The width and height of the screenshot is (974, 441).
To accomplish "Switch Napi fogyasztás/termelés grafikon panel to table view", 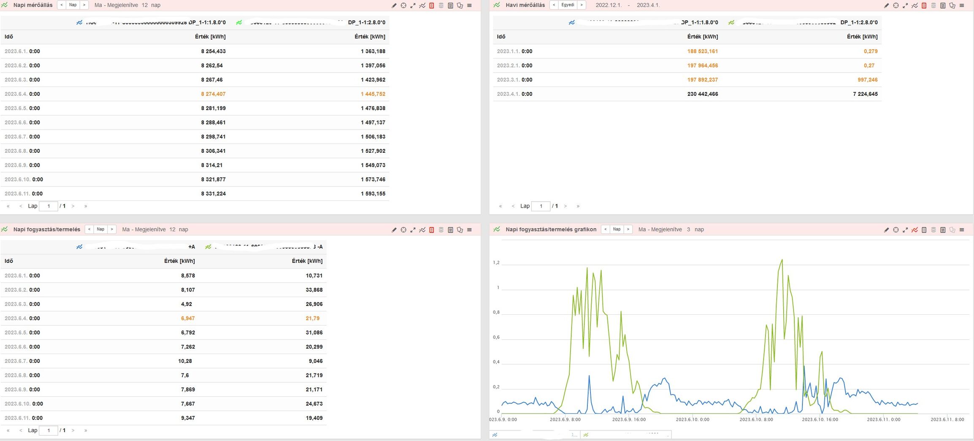I will 924,230.
